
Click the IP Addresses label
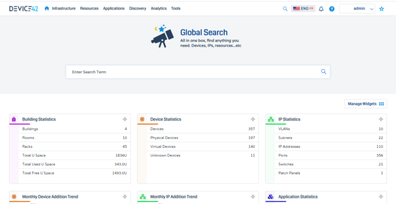289,147
